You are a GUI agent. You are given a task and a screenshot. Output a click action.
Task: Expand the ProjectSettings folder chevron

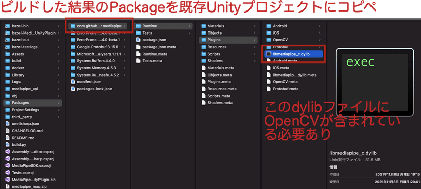[x=59, y=110]
